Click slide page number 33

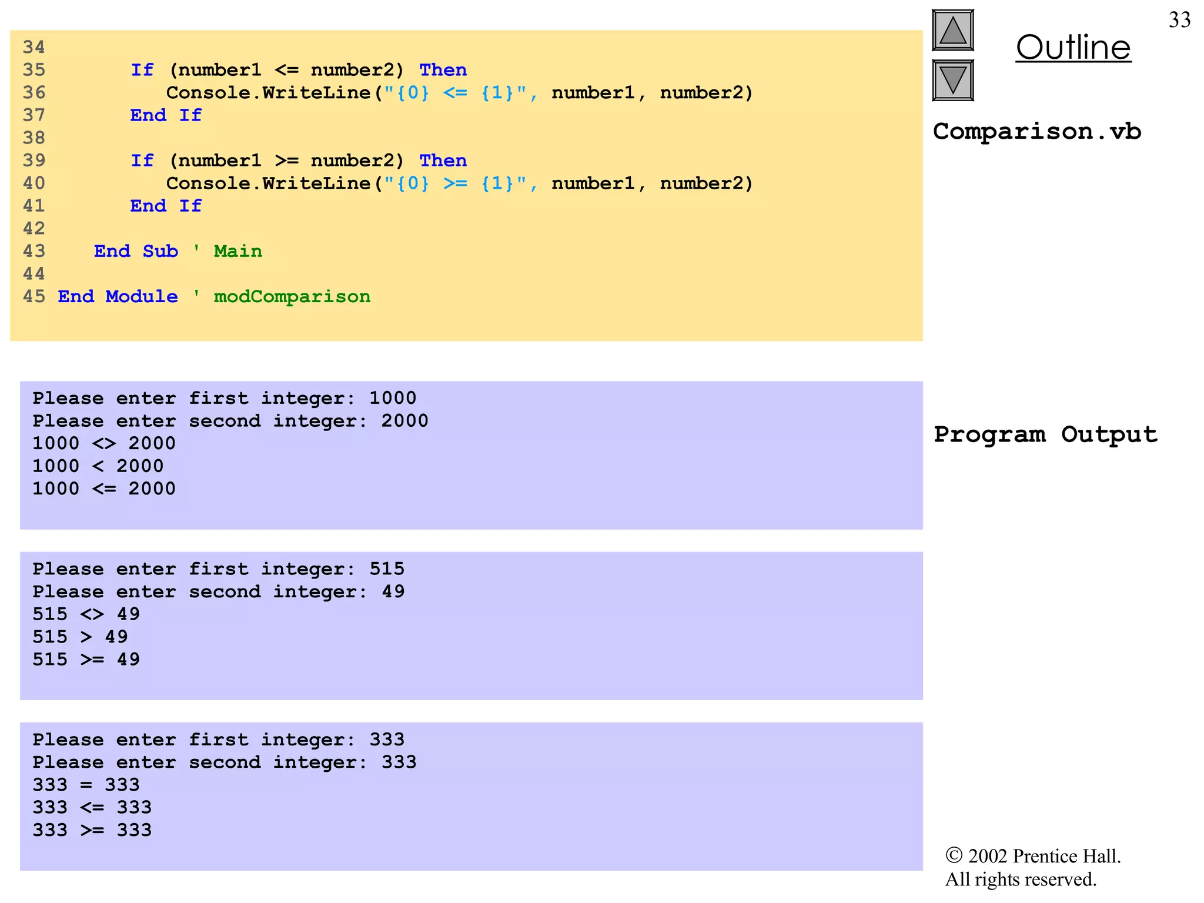click(x=1179, y=20)
